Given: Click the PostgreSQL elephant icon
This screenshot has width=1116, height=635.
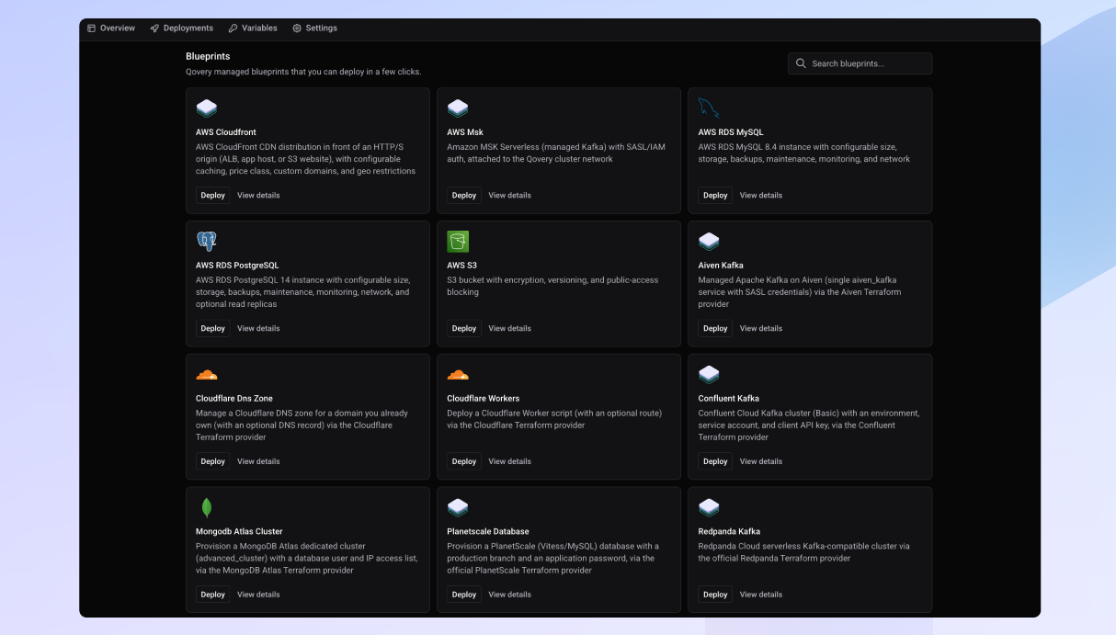Looking at the screenshot, I should pyautogui.click(x=207, y=242).
